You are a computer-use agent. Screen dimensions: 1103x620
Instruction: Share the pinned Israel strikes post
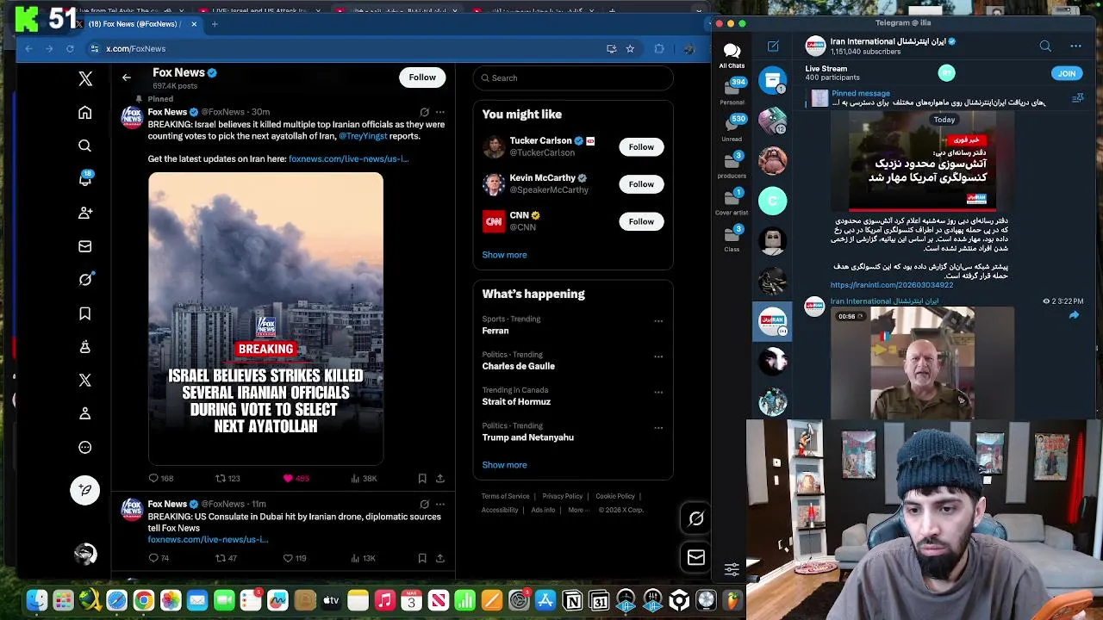pos(440,478)
